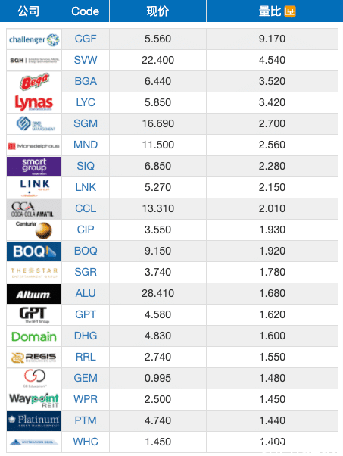Click the Lynas logo

[x=34, y=103]
